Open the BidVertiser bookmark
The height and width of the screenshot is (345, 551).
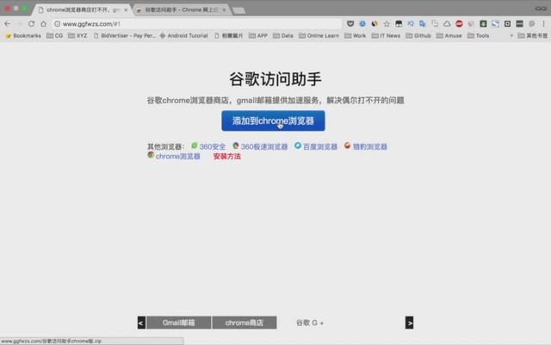click(124, 36)
